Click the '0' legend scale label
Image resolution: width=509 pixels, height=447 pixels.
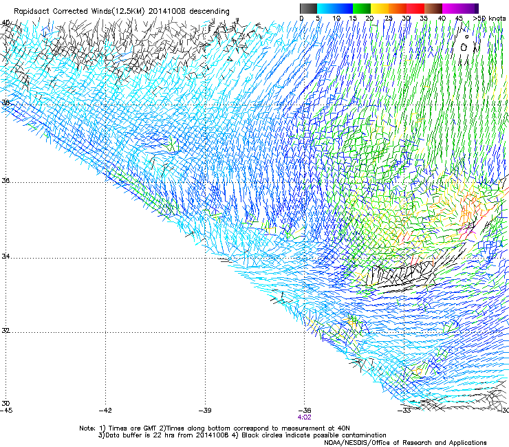coord(301,18)
